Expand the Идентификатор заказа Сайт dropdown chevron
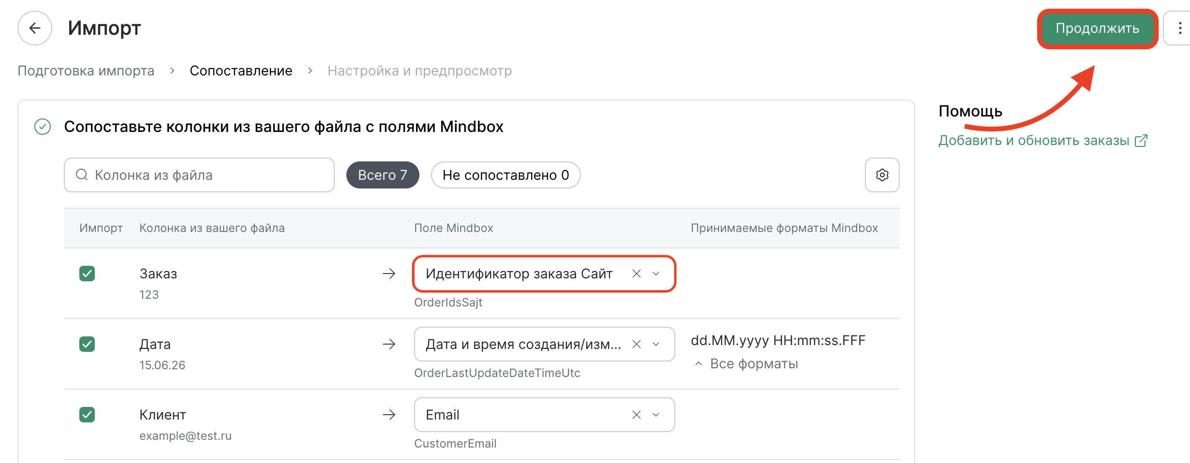Screen dimensions: 1190x463 tap(656, 274)
